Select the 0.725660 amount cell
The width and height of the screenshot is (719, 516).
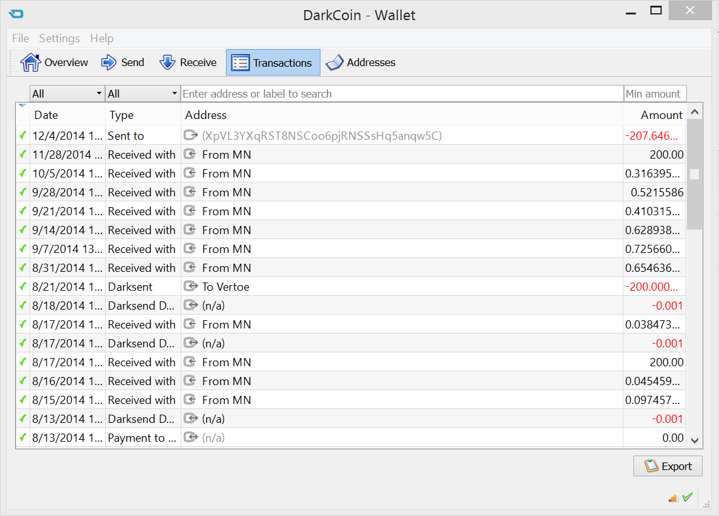(654, 249)
